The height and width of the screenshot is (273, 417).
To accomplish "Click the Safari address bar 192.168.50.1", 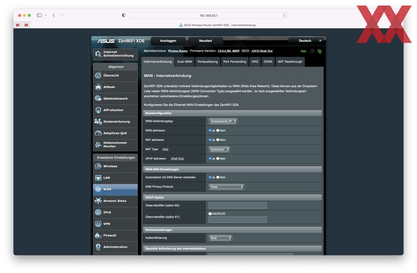I will point(208,15).
